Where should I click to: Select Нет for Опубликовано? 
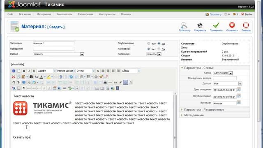click(149, 44)
